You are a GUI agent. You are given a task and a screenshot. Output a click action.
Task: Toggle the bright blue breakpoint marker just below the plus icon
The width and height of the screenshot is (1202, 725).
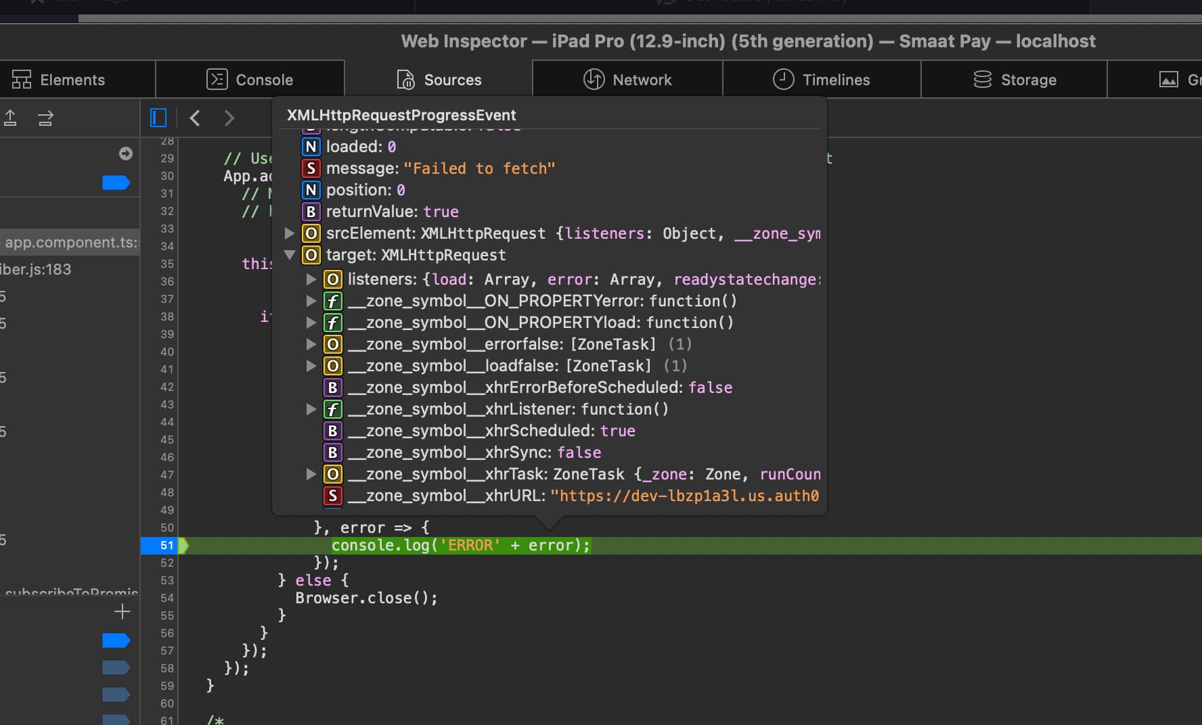coord(116,640)
